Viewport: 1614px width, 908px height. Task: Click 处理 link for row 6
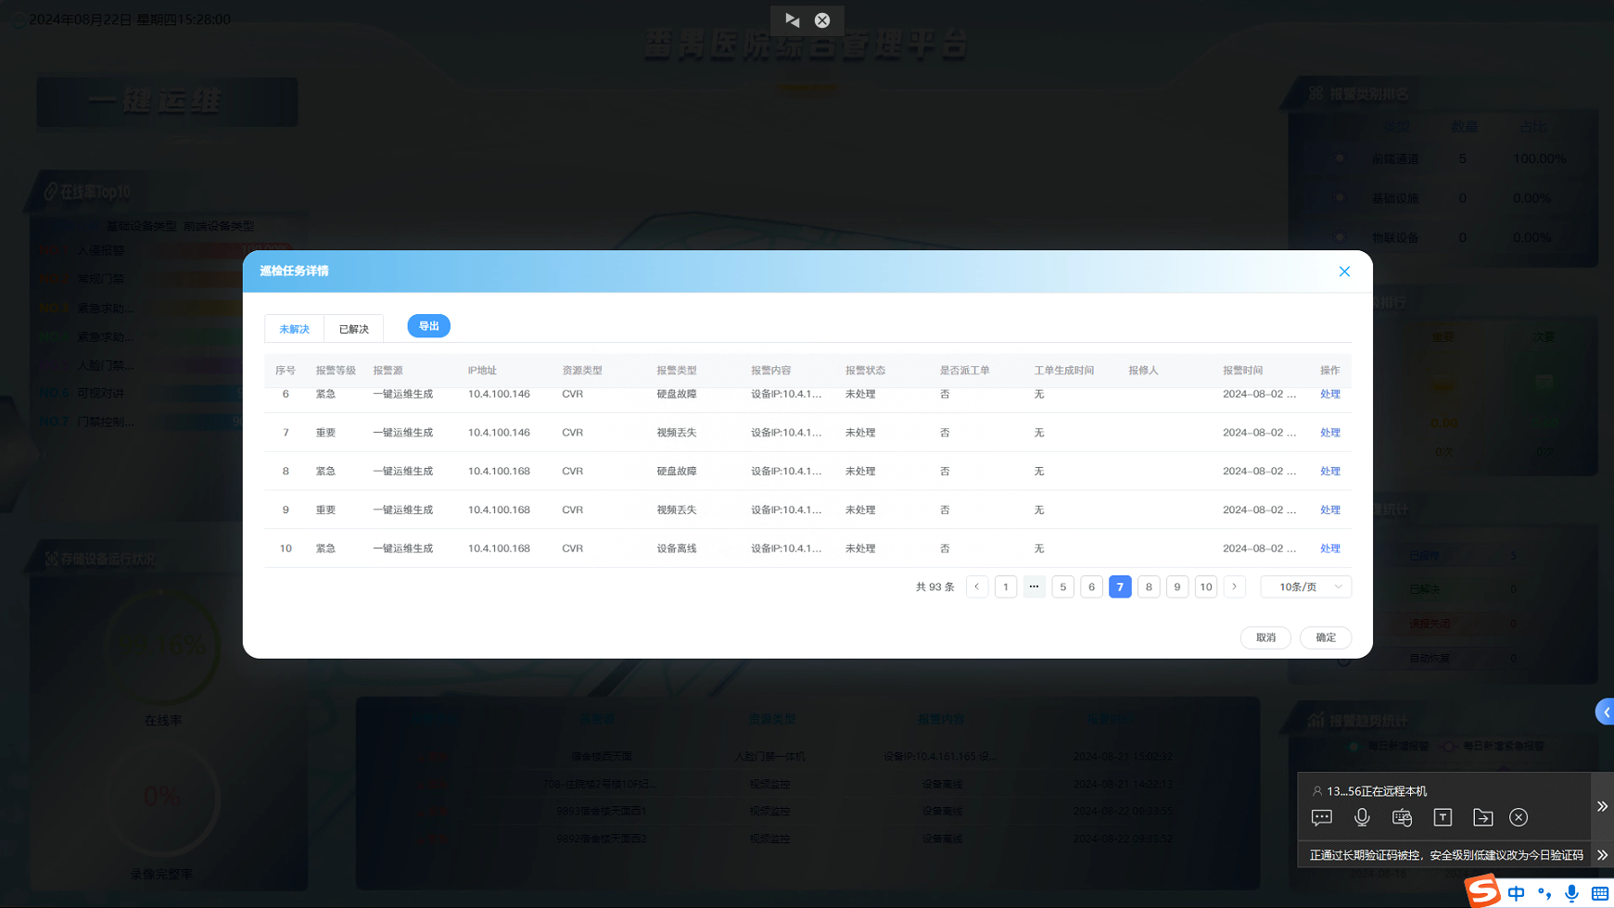[1329, 394]
